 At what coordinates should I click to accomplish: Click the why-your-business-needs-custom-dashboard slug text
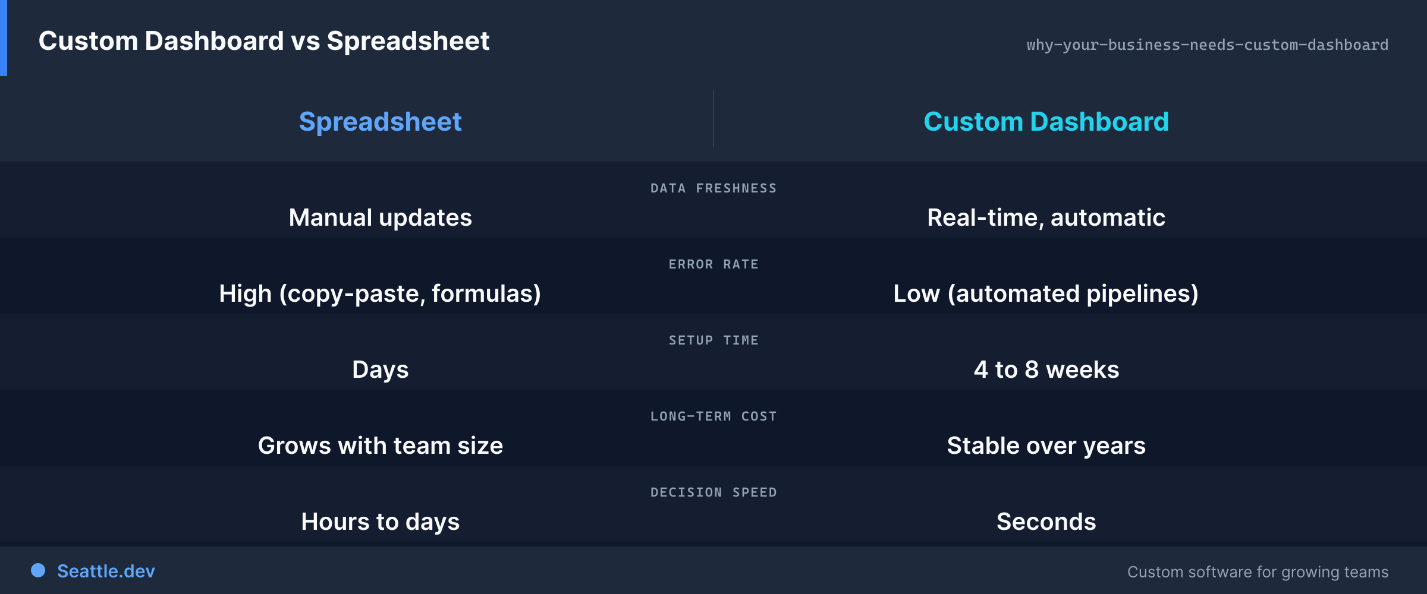pos(1207,45)
